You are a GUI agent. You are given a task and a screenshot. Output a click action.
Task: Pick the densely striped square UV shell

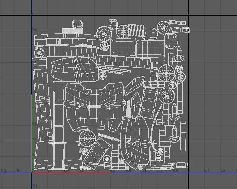(x=136, y=31)
